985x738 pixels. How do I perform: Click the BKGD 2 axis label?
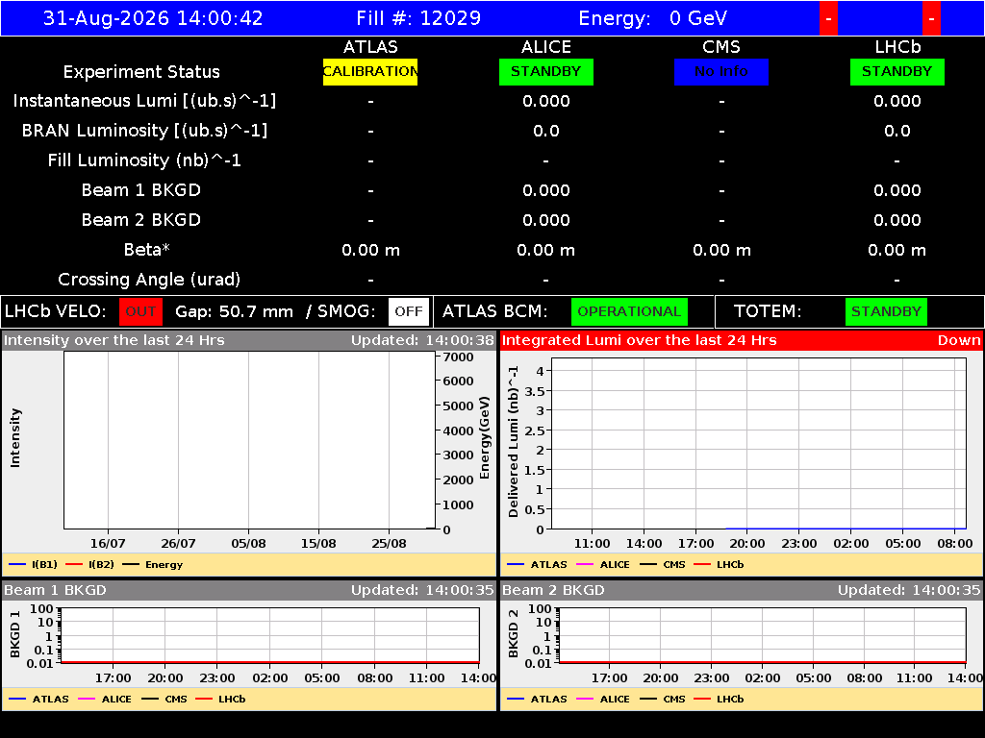[x=514, y=634]
